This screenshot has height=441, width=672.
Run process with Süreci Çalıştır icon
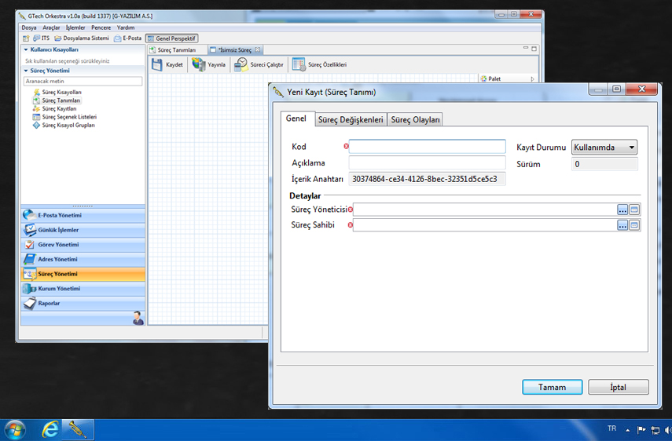(242, 65)
